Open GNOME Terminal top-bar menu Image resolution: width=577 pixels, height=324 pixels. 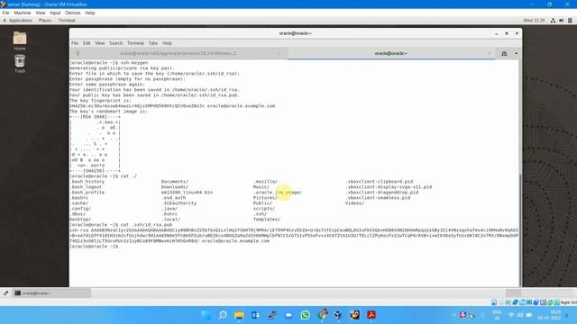[67, 21]
